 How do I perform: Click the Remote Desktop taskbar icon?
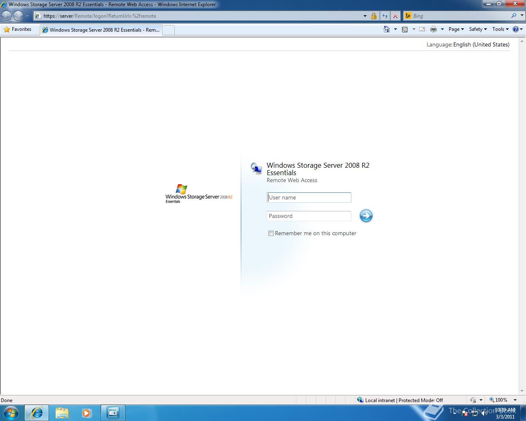point(113,413)
